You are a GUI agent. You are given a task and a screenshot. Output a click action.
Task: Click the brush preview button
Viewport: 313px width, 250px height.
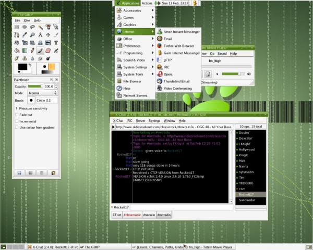tap(31, 101)
